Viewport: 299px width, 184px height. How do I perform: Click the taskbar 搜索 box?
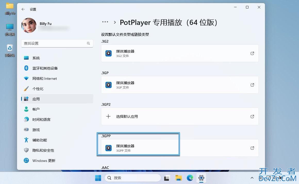click(132, 178)
